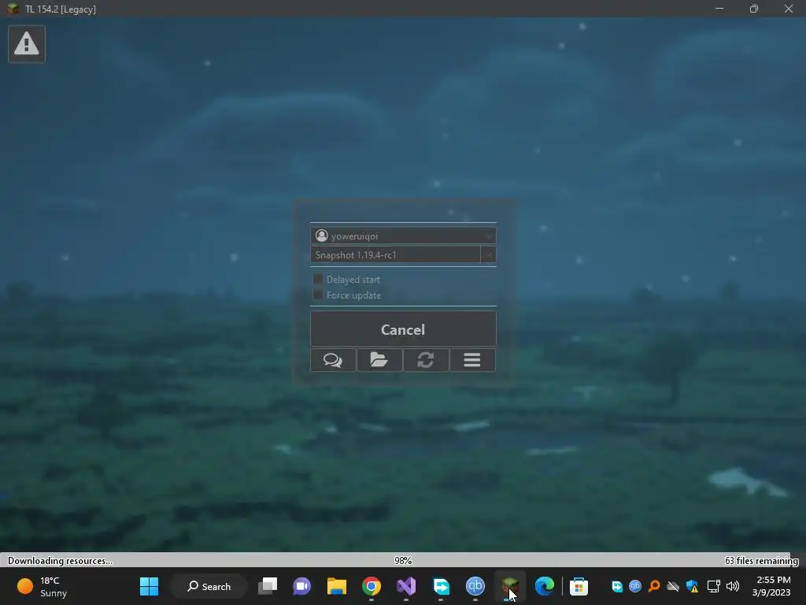Screen dimensions: 806x605
Task: Switch to qBittorrent in taskbar
Action: (475, 586)
